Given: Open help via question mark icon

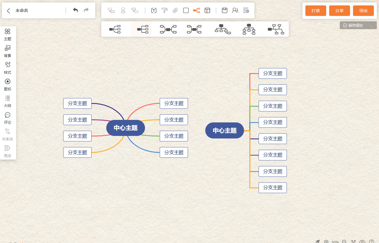Looking at the screenshot, I should pos(372,242).
